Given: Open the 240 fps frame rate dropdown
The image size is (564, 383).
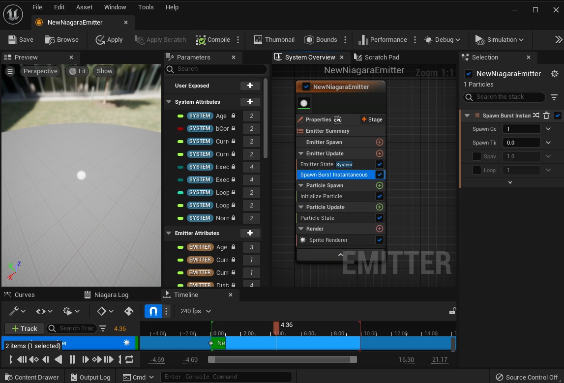Looking at the screenshot, I should click(195, 311).
